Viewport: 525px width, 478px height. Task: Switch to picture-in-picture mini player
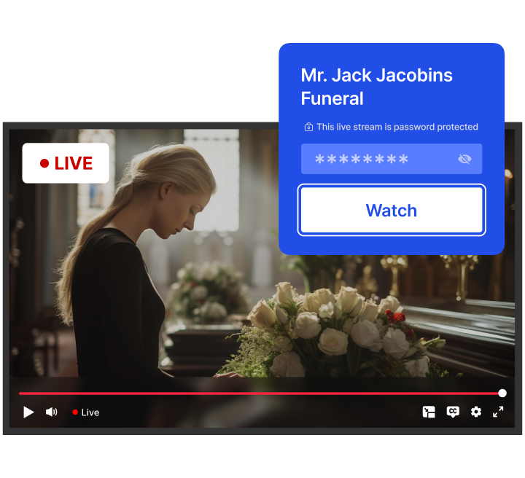[429, 412]
